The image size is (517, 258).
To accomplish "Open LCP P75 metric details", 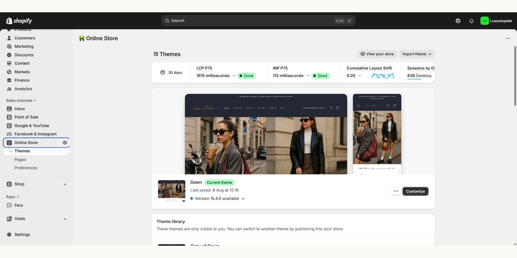I will 204,68.
